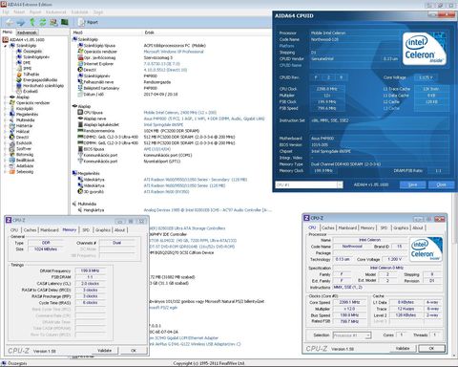Open the Microsoft Windows XP Professional link
Viewport: 458px width, 367px height.
pos(174,52)
